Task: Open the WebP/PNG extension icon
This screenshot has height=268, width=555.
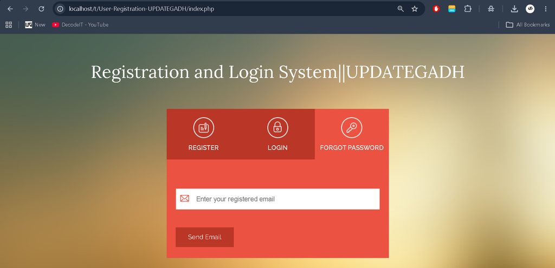Action: (452, 9)
